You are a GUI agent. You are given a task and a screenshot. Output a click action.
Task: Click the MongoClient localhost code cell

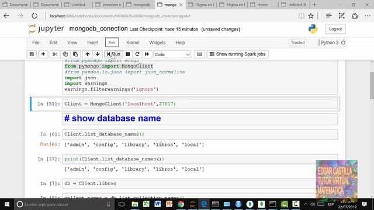(x=200, y=104)
